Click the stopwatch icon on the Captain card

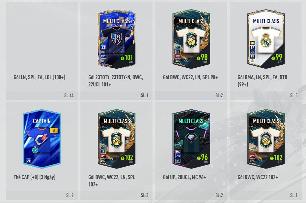point(35,150)
